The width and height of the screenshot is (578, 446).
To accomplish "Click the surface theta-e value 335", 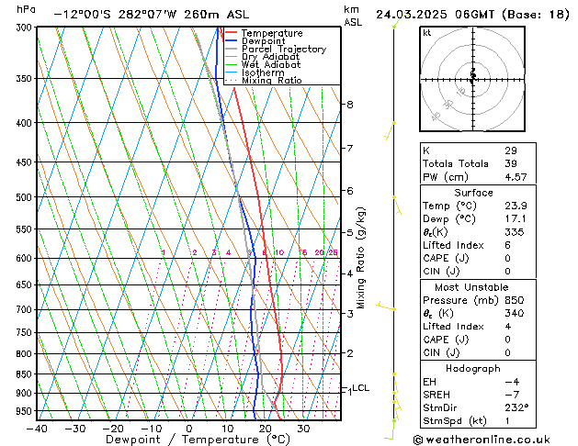I will (515, 232).
